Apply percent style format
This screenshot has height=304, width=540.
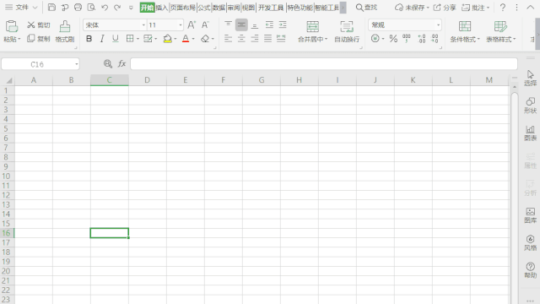pos(393,39)
